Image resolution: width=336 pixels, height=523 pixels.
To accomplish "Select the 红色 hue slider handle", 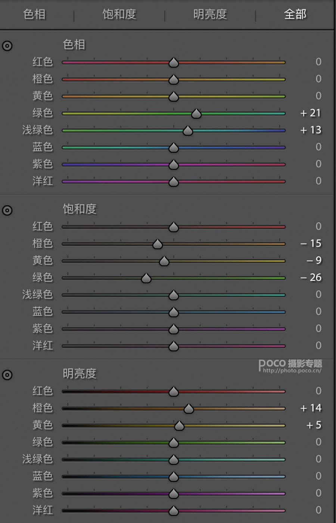I will [173, 63].
